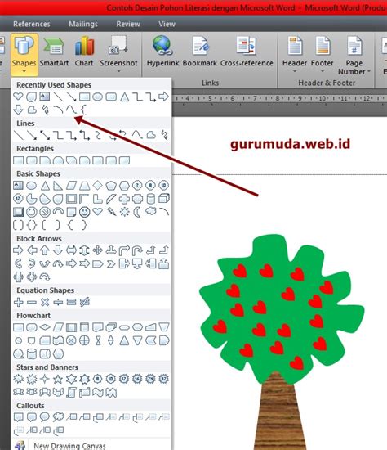Viewport: 387px width, 450px height.
Task: Select the diamond in Basic Shapes
Action: 98,186
